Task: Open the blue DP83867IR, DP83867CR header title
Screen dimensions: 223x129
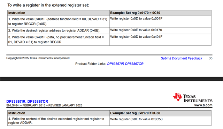Action: click(x=27, y=101)
